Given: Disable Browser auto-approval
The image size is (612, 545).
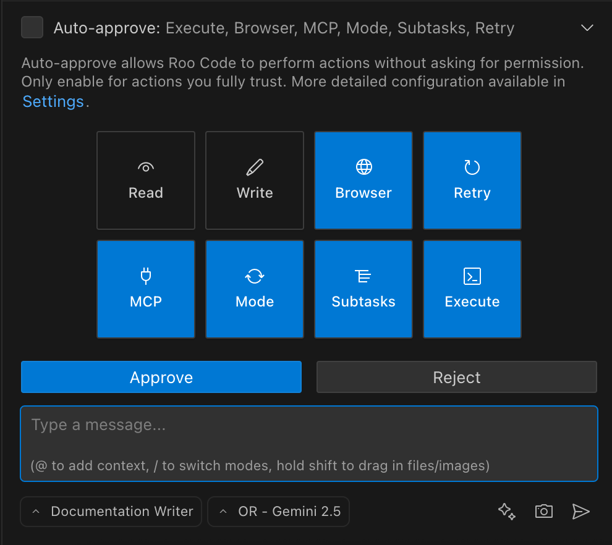Looking at the screenshot, I should tap(363, 180).
